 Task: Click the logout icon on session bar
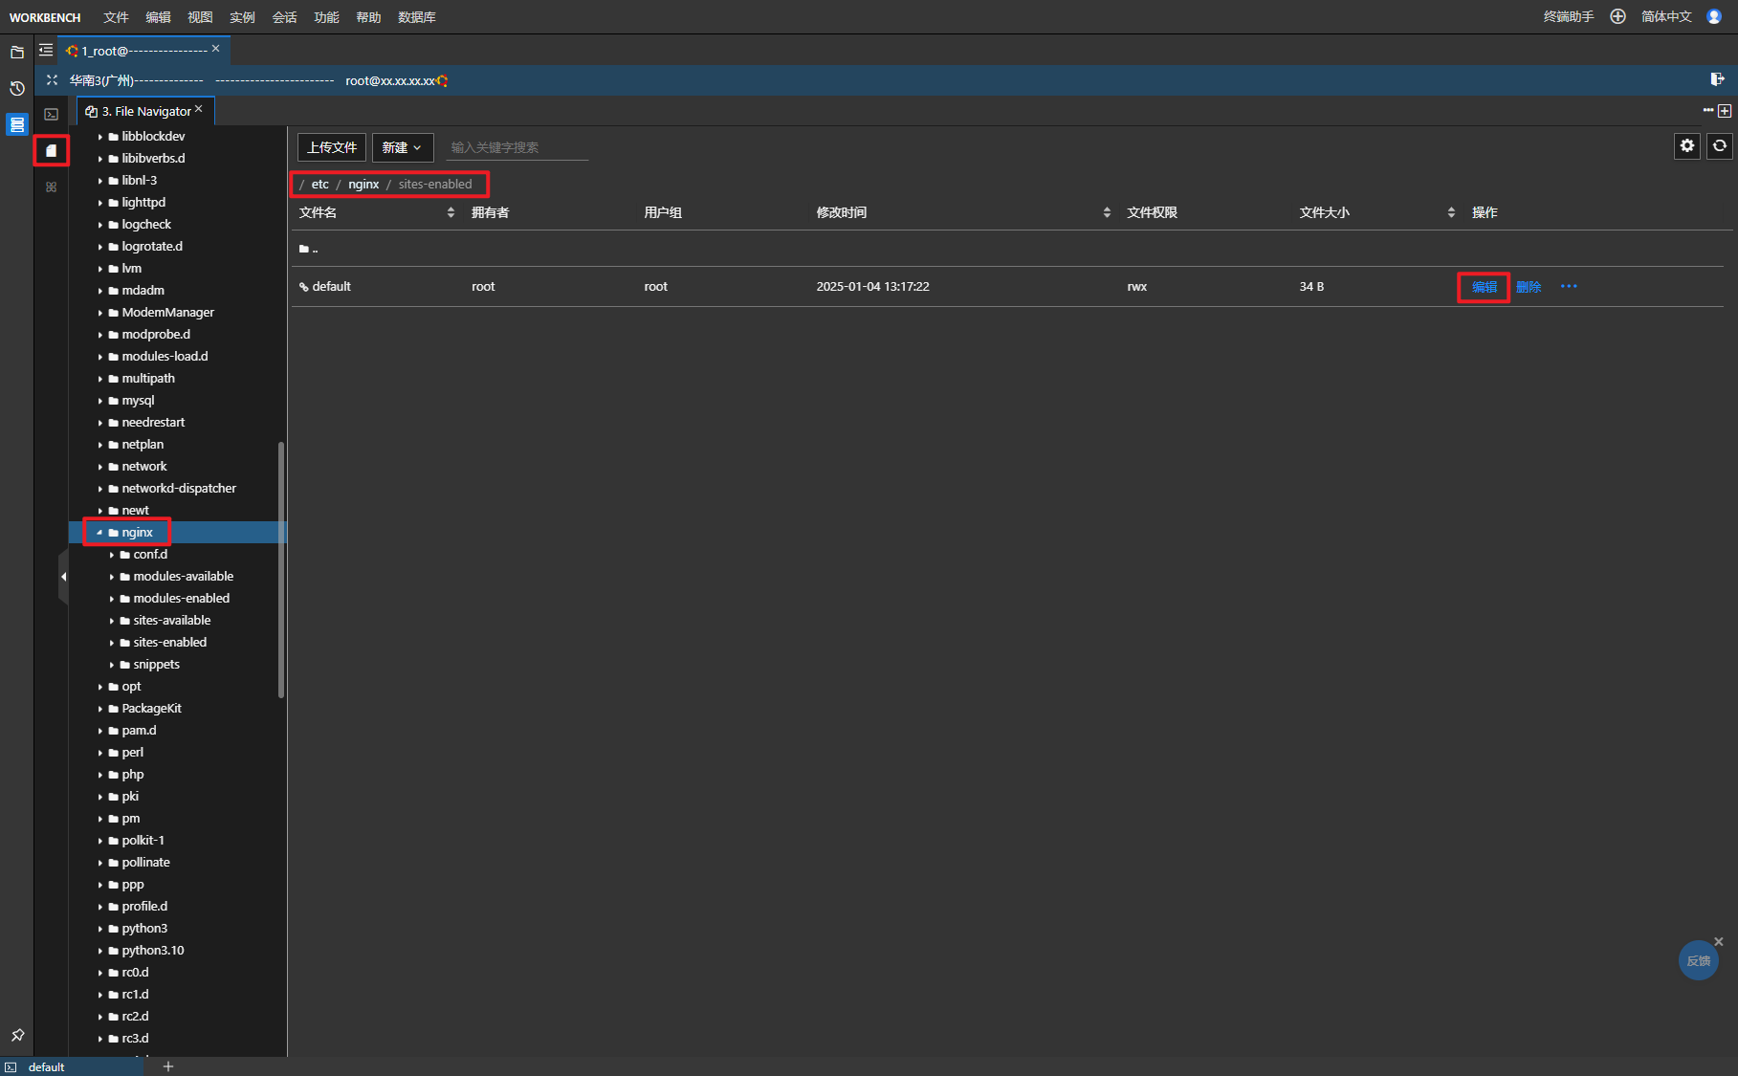tap(1717, 79)
